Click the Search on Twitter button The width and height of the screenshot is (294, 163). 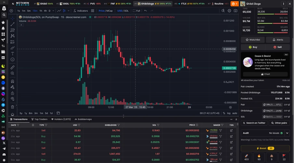pyautogui.click(x=254, y=123)
